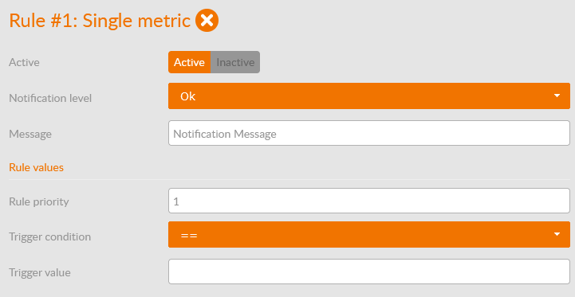Click the Trigger value label
Viewport: 575px width, 297px height.
tap(40, 273)
